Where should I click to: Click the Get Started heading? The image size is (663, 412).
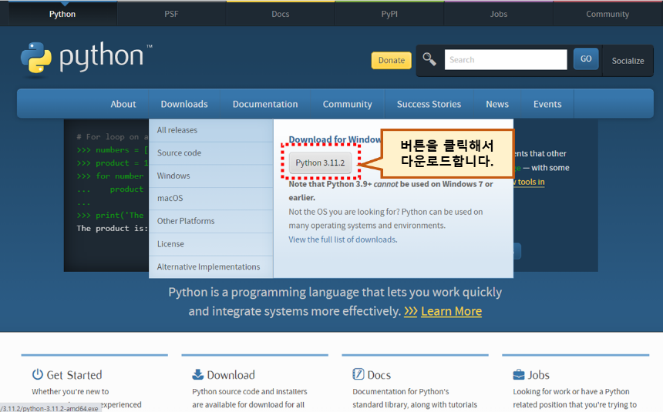pyautogui.click(x=74, y=375)
